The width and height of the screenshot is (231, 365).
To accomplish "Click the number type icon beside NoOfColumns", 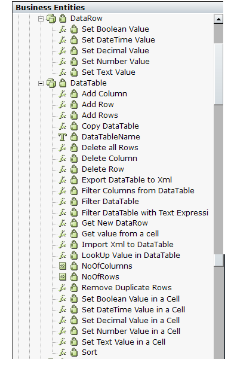I will coord(63,266).
